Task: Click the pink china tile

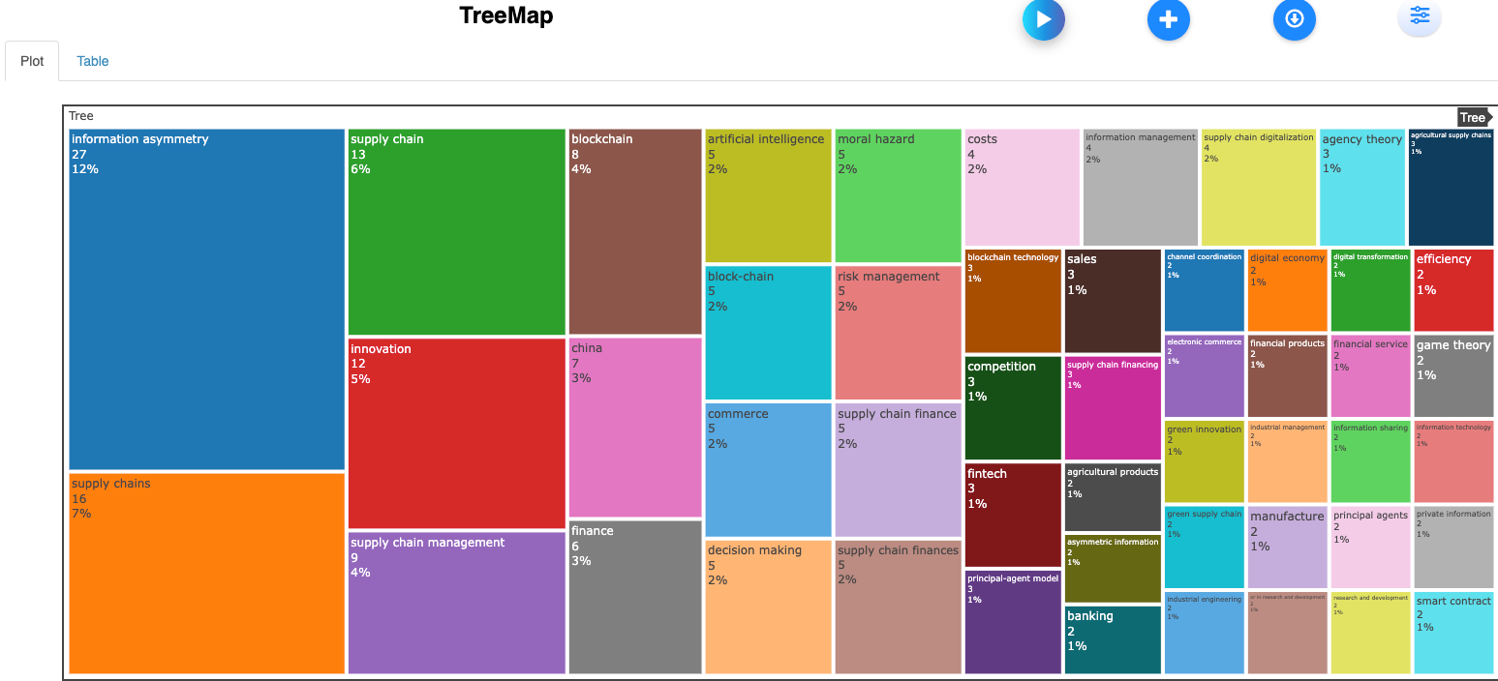Action: (635, 428)
